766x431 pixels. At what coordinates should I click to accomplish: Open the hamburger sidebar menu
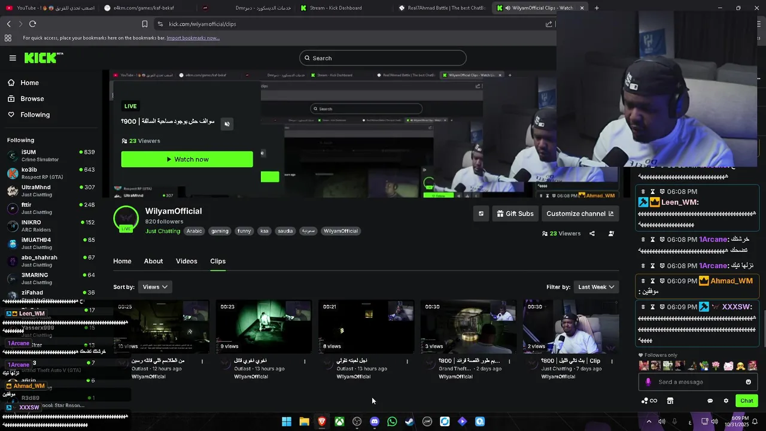pos(13,58)
